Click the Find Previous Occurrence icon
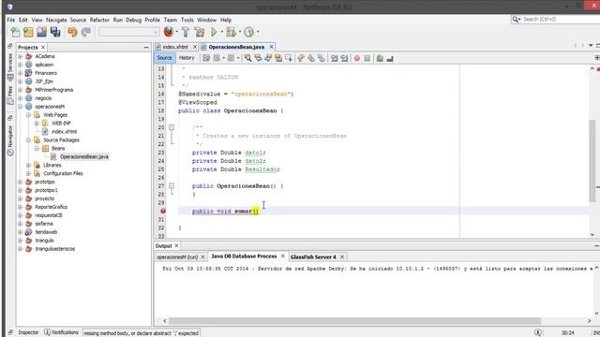 (259, 58)
